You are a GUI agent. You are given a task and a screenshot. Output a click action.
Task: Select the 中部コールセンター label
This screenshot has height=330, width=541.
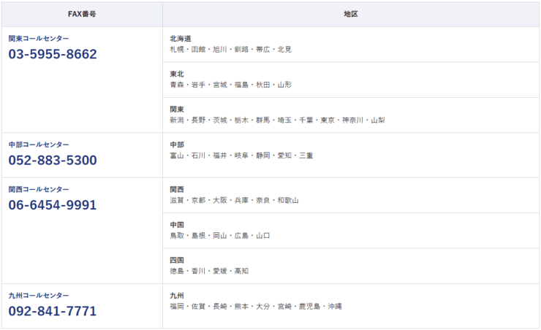tap(39, 145)
